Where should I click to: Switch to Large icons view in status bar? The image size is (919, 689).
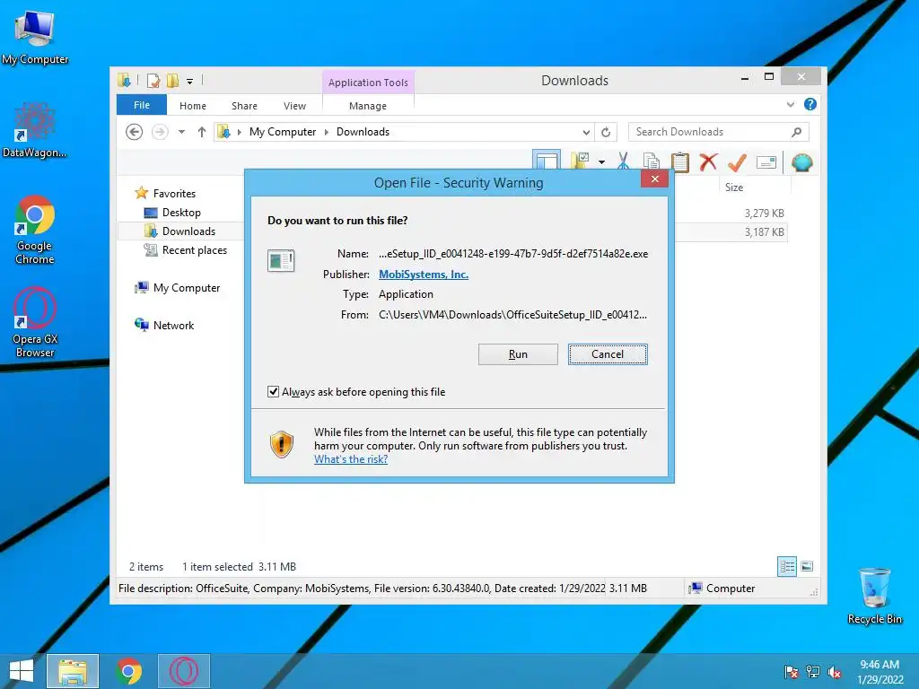click(807, 566)
